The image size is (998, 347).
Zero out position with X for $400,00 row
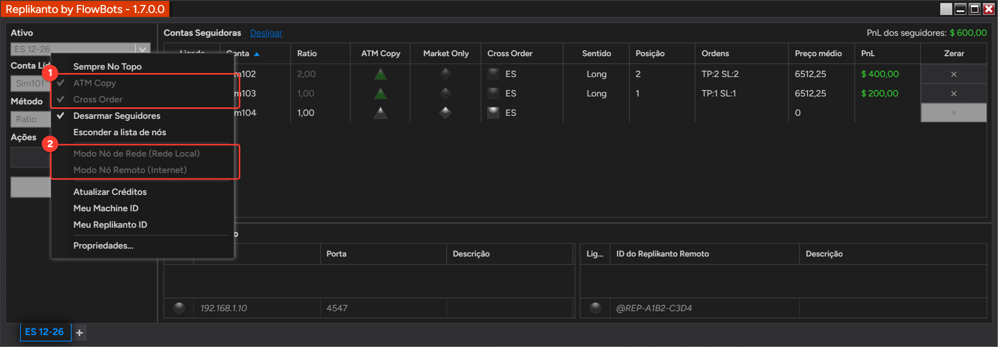click(953, 74)
